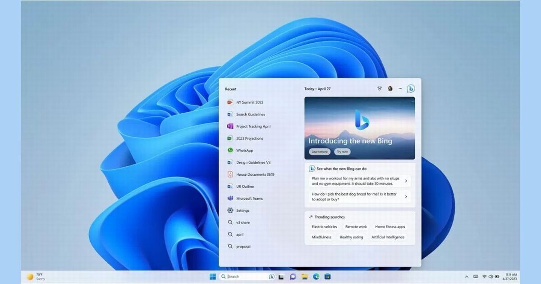Click the user profile avatar in search panel
The image size is (541, 284).
click(390, 89)
